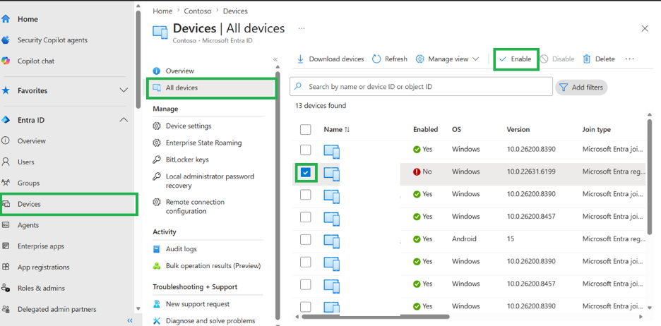Click the 'Android' OS cell
Screen dimensions: 661x326
[x=464, y=239]
